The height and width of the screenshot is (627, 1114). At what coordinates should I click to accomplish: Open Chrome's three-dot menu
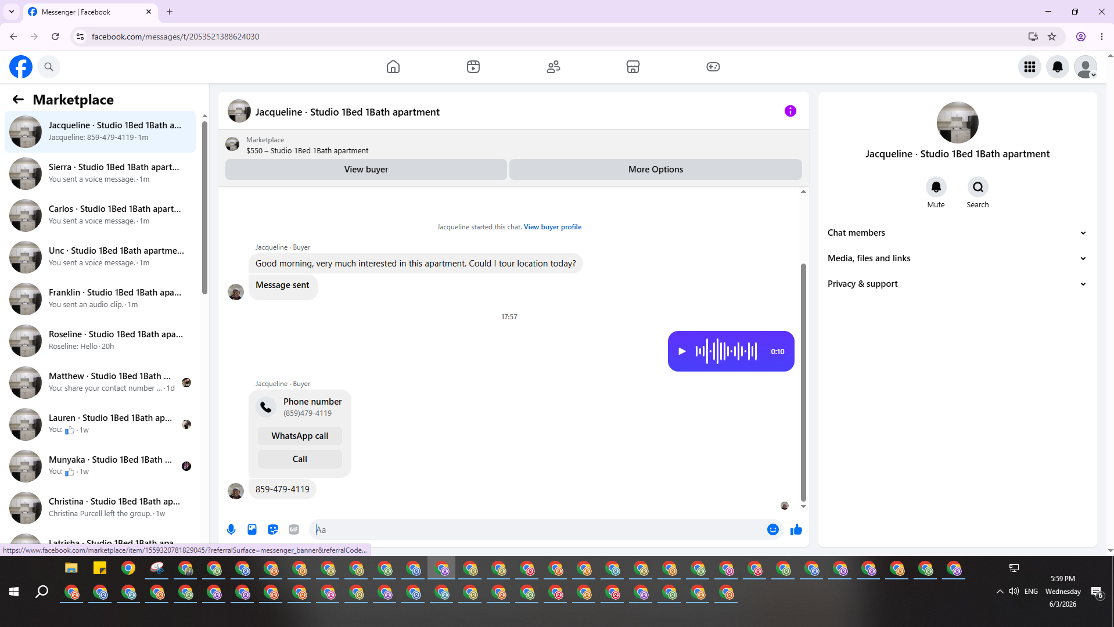tap(1102, 37)
